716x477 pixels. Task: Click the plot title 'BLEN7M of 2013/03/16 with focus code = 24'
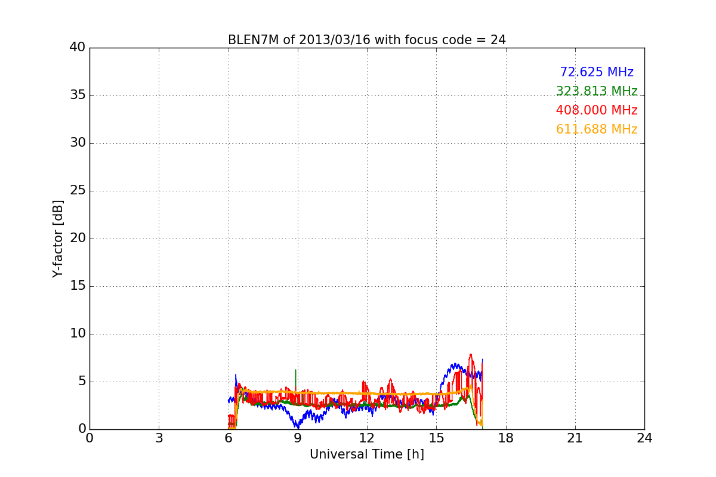(366, 40)
